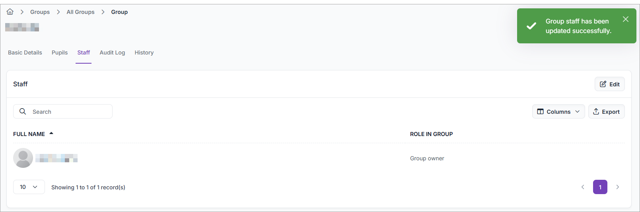Expand the page size 10 dropdown
Screen dimensions: 640x212
(29, 187)
